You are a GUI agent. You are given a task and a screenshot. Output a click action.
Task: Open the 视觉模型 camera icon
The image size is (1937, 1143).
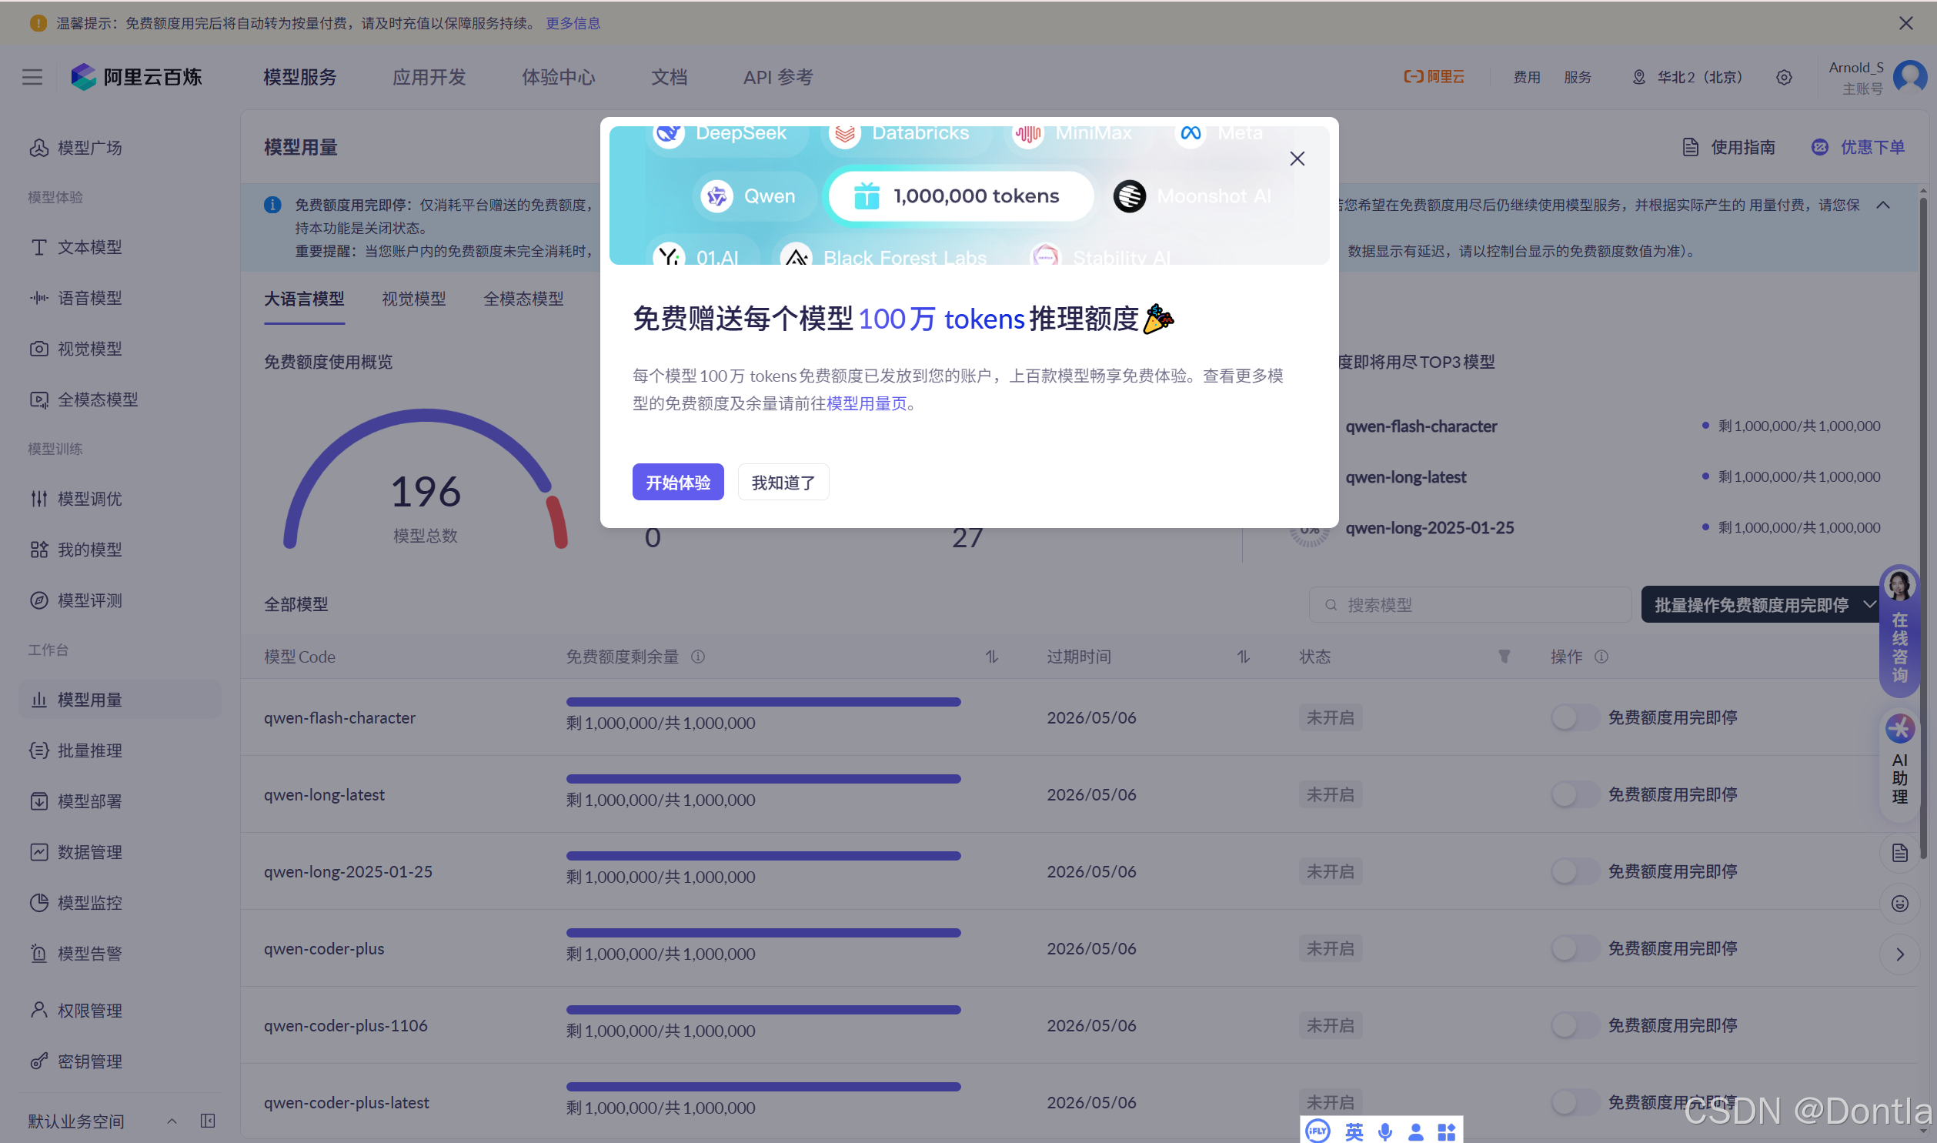pyautogui.click(x=38, y=348)
